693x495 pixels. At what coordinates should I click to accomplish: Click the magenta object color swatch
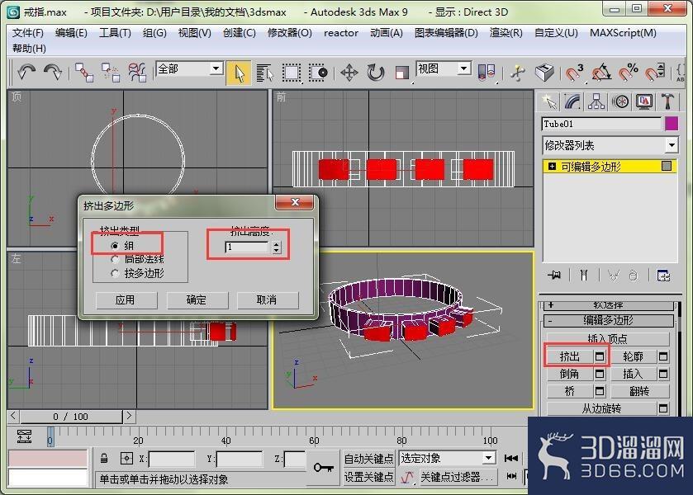[671, 123]
